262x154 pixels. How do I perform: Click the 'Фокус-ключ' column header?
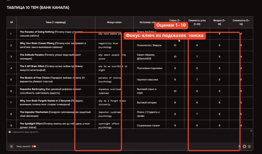pos(114,22)
